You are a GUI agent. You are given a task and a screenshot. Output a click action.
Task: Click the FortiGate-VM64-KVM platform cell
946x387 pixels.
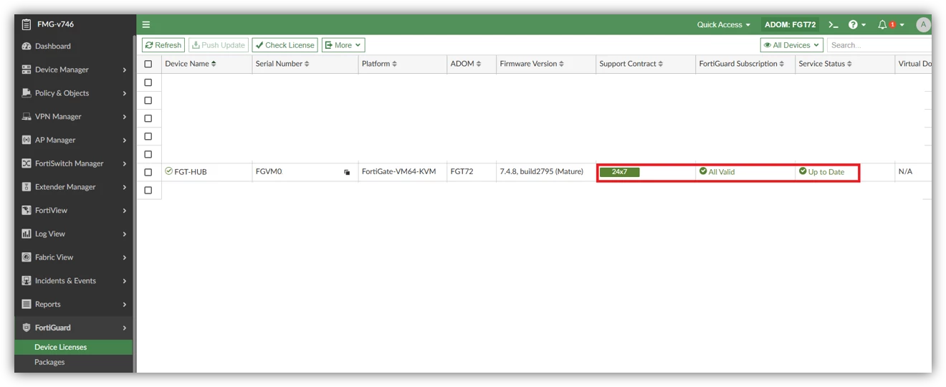[398, 172]
